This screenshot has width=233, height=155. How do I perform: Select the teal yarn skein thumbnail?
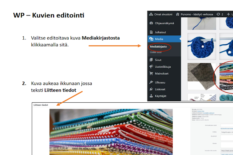click(x=226, y=97)
